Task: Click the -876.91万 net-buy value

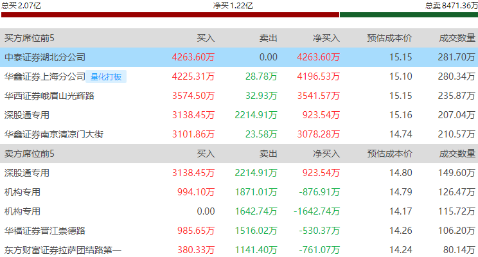Action: pyautogui.click(x=319, y=192)
